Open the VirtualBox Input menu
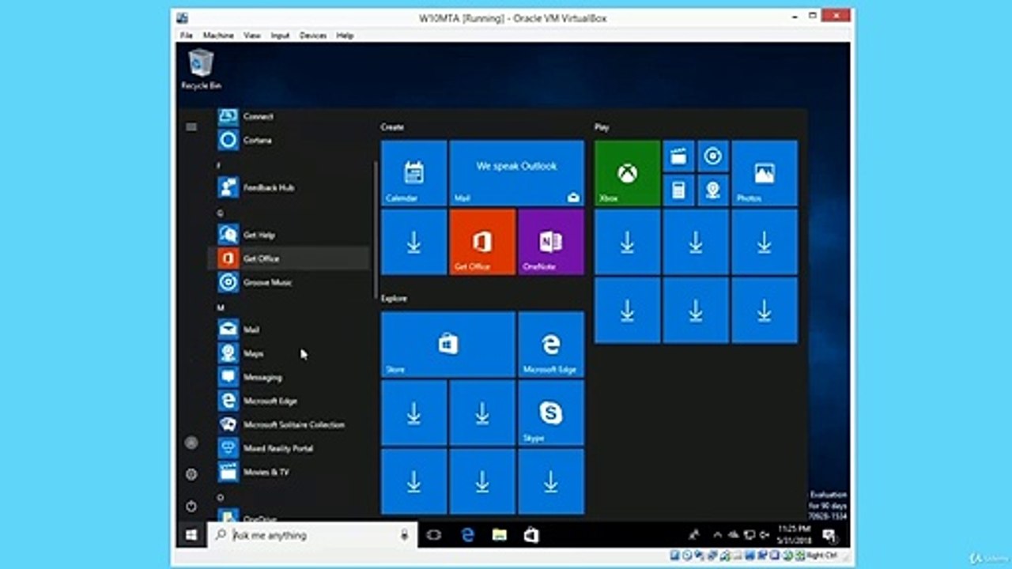 [x=281, y=36]
